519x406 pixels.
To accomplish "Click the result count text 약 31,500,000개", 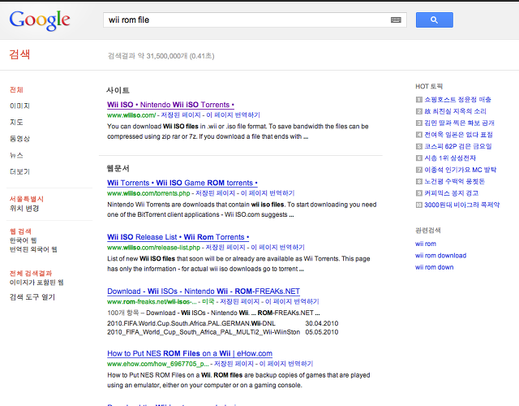I will tap(163, 56).
